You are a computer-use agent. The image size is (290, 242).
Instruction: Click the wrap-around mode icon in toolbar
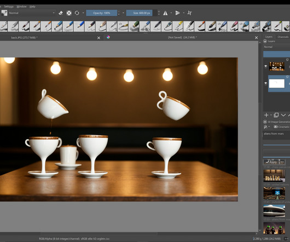pos(189,13)
